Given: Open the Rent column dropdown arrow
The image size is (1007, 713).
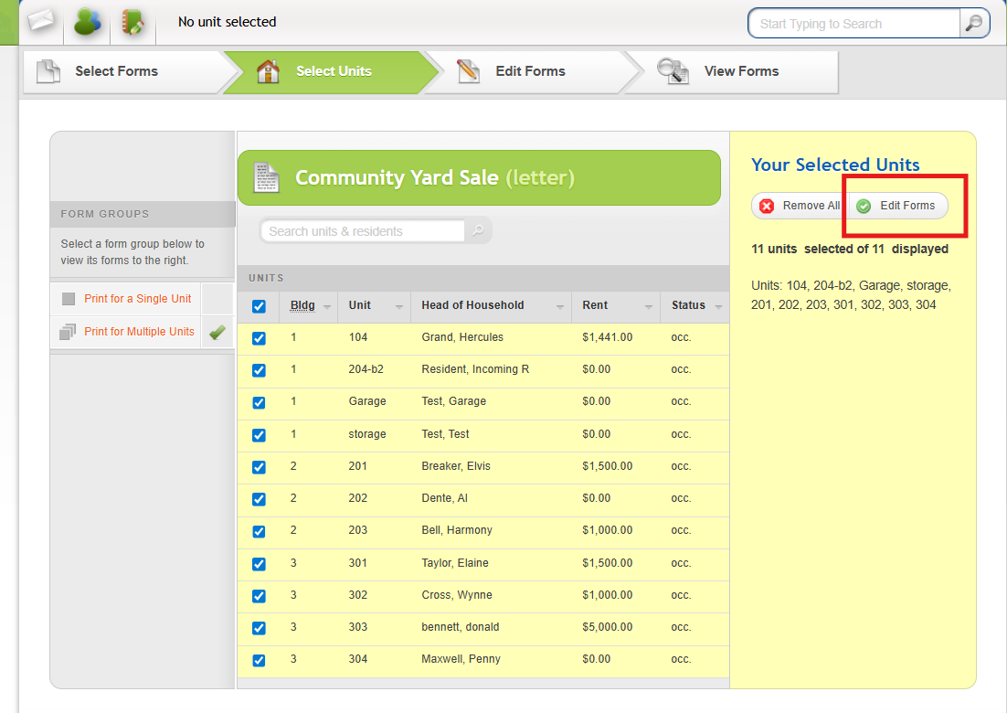Looking at the screenshot, I should [648, 307].
